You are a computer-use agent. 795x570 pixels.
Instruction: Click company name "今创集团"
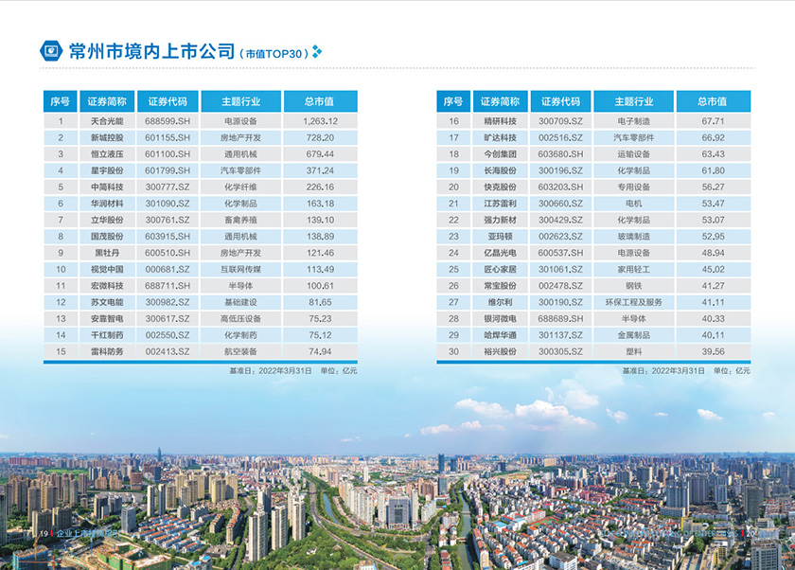tap(501, 154)
